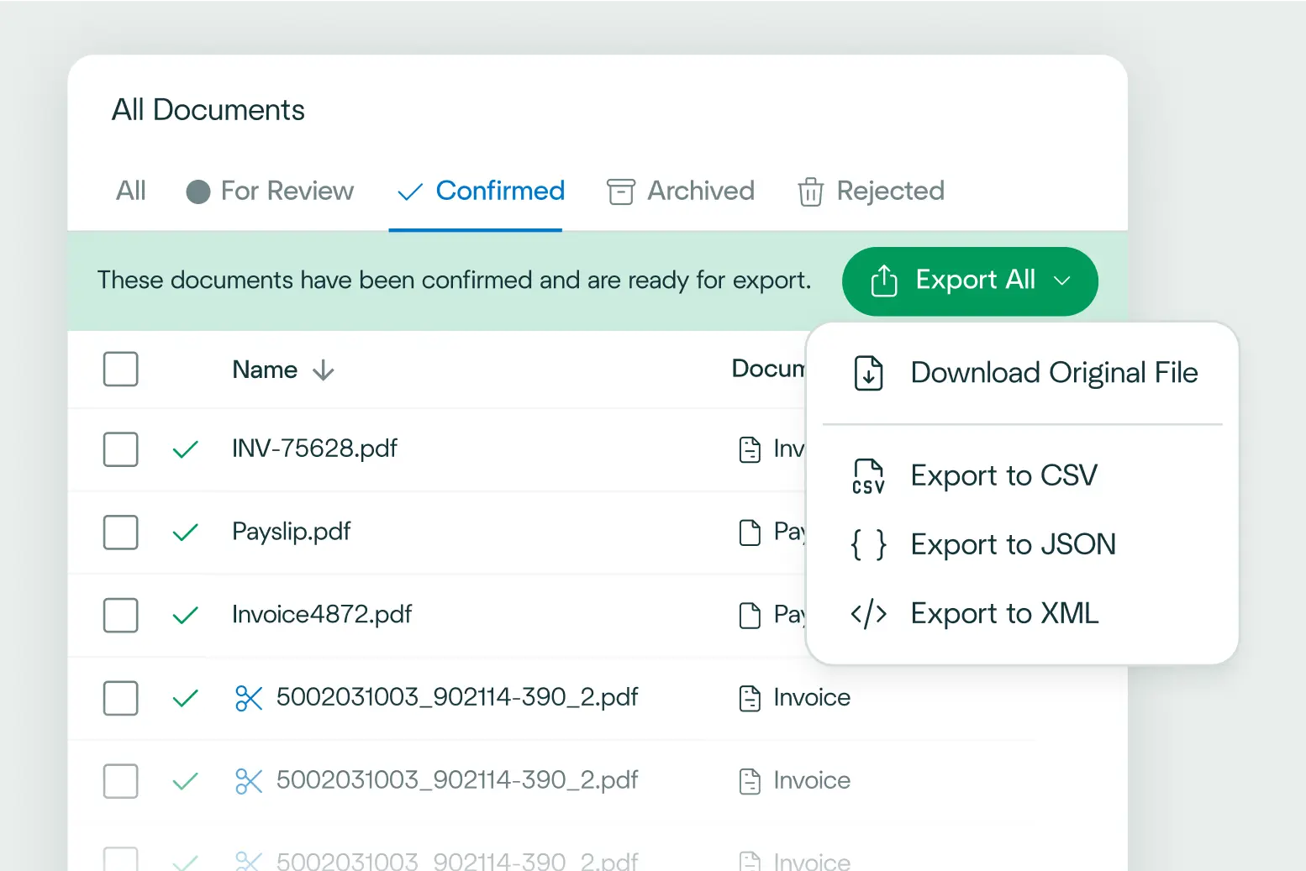Screen dimensions: 1306x871
Task: Check the select-all checkbox in the table header
Action: [x=120, y=369]
